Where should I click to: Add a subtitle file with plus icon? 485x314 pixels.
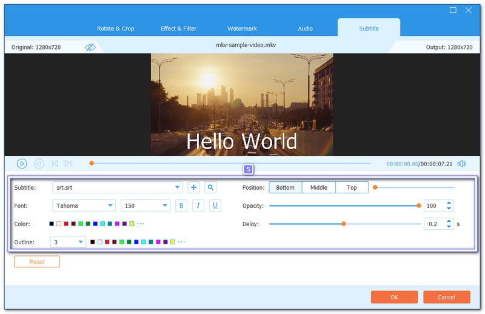(x=193, y=187)
